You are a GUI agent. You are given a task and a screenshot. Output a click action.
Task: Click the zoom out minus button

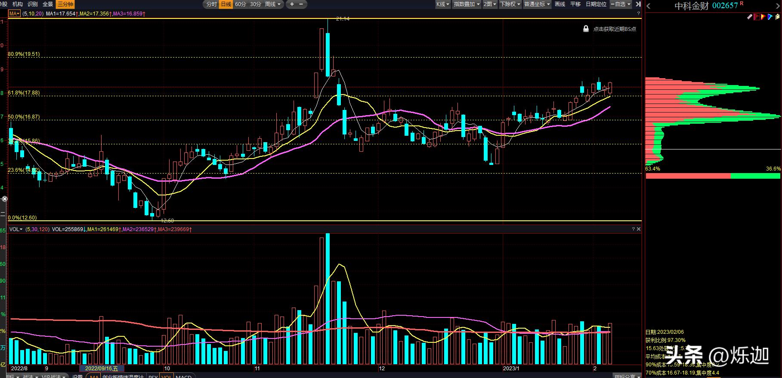[x=301, y=4]
